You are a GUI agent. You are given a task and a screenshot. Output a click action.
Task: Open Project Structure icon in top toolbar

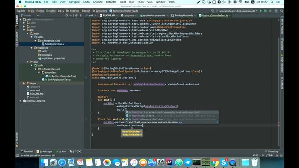(x=276, y=11)
